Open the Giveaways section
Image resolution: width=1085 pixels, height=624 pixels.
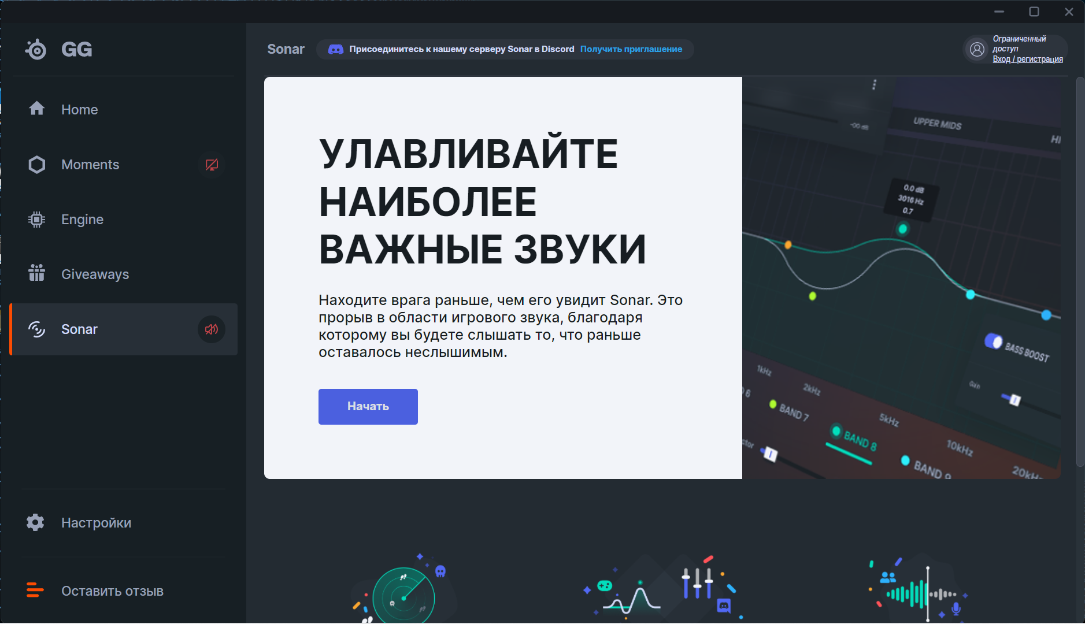(124, 274)
